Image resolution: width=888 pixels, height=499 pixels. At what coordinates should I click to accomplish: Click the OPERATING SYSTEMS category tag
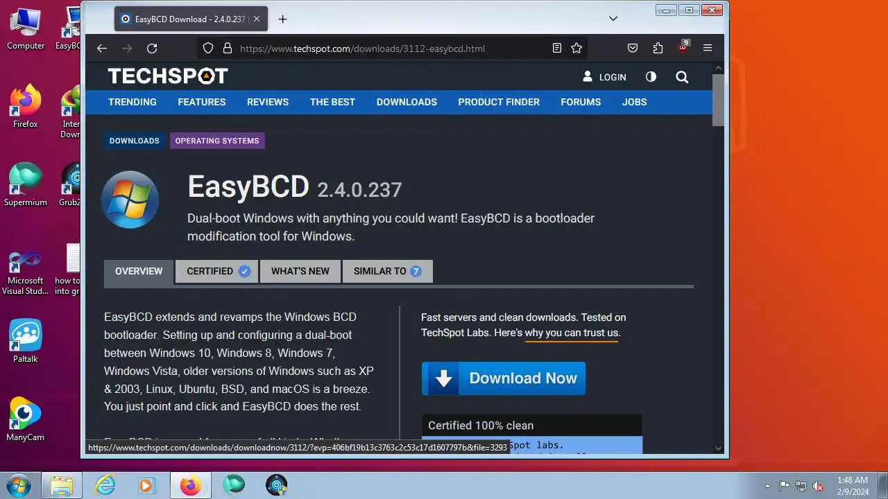click(x=217, y=141)
